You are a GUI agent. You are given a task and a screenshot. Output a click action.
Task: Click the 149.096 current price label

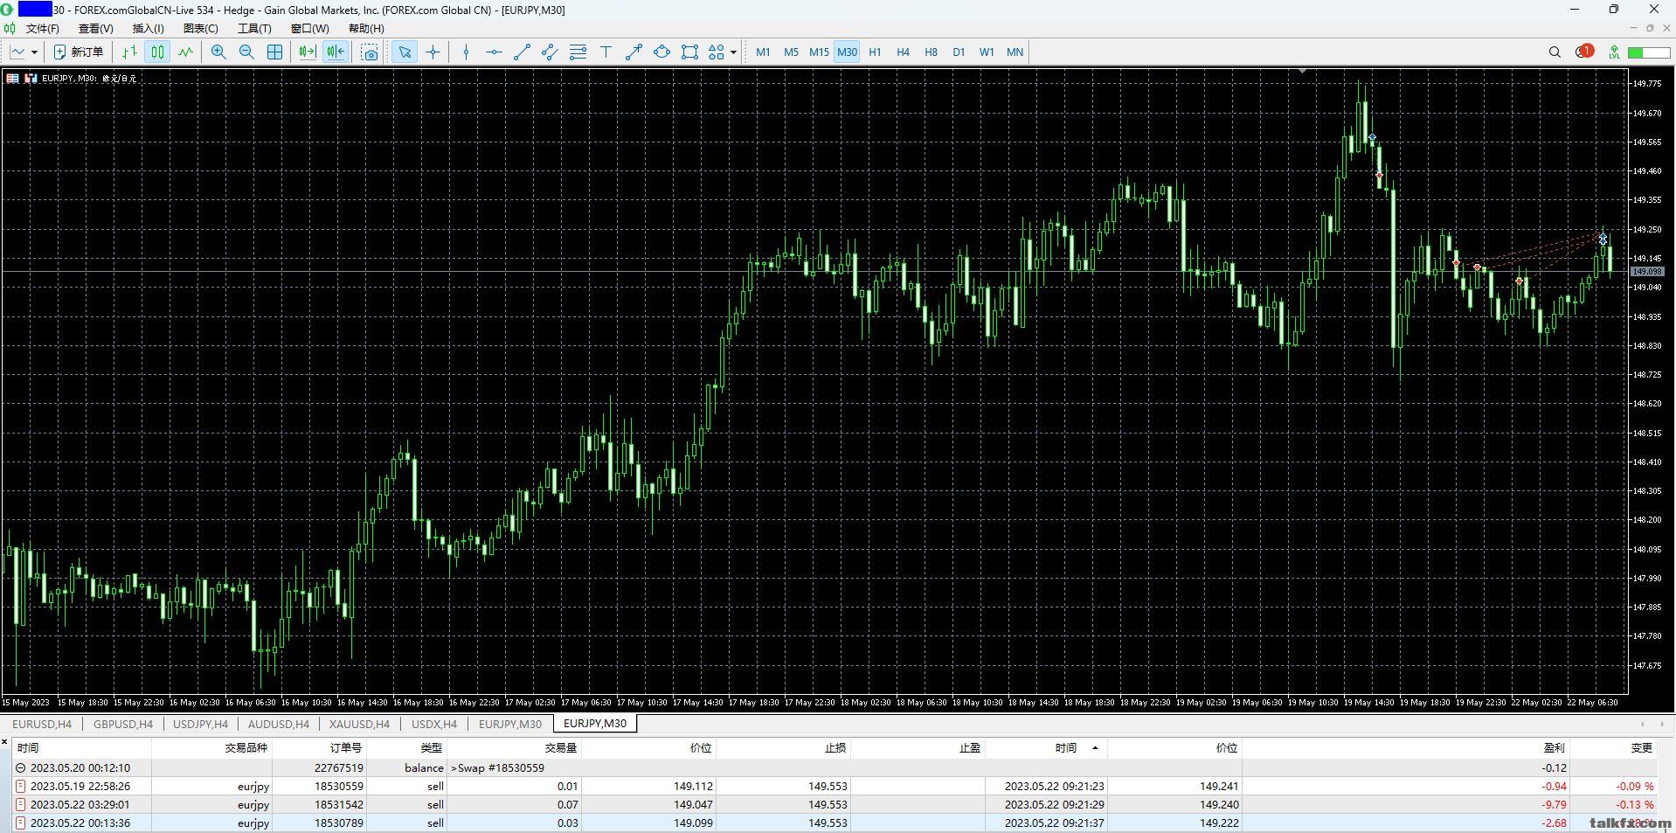point(1646,272)
